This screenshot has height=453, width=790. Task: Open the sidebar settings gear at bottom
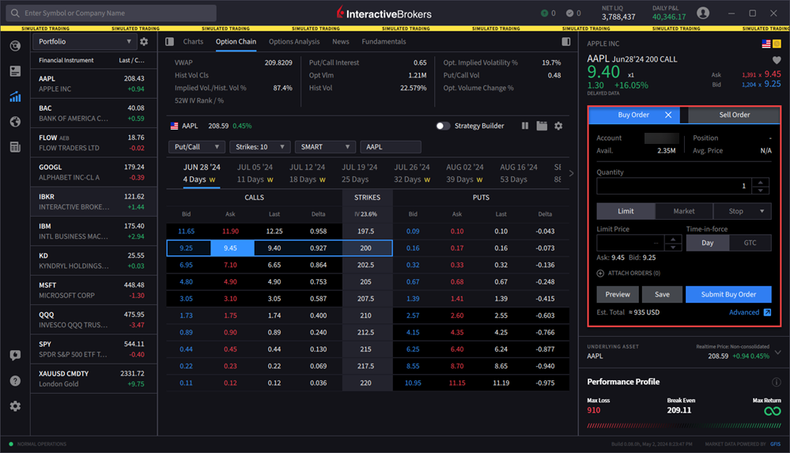(x=15, y=406)
